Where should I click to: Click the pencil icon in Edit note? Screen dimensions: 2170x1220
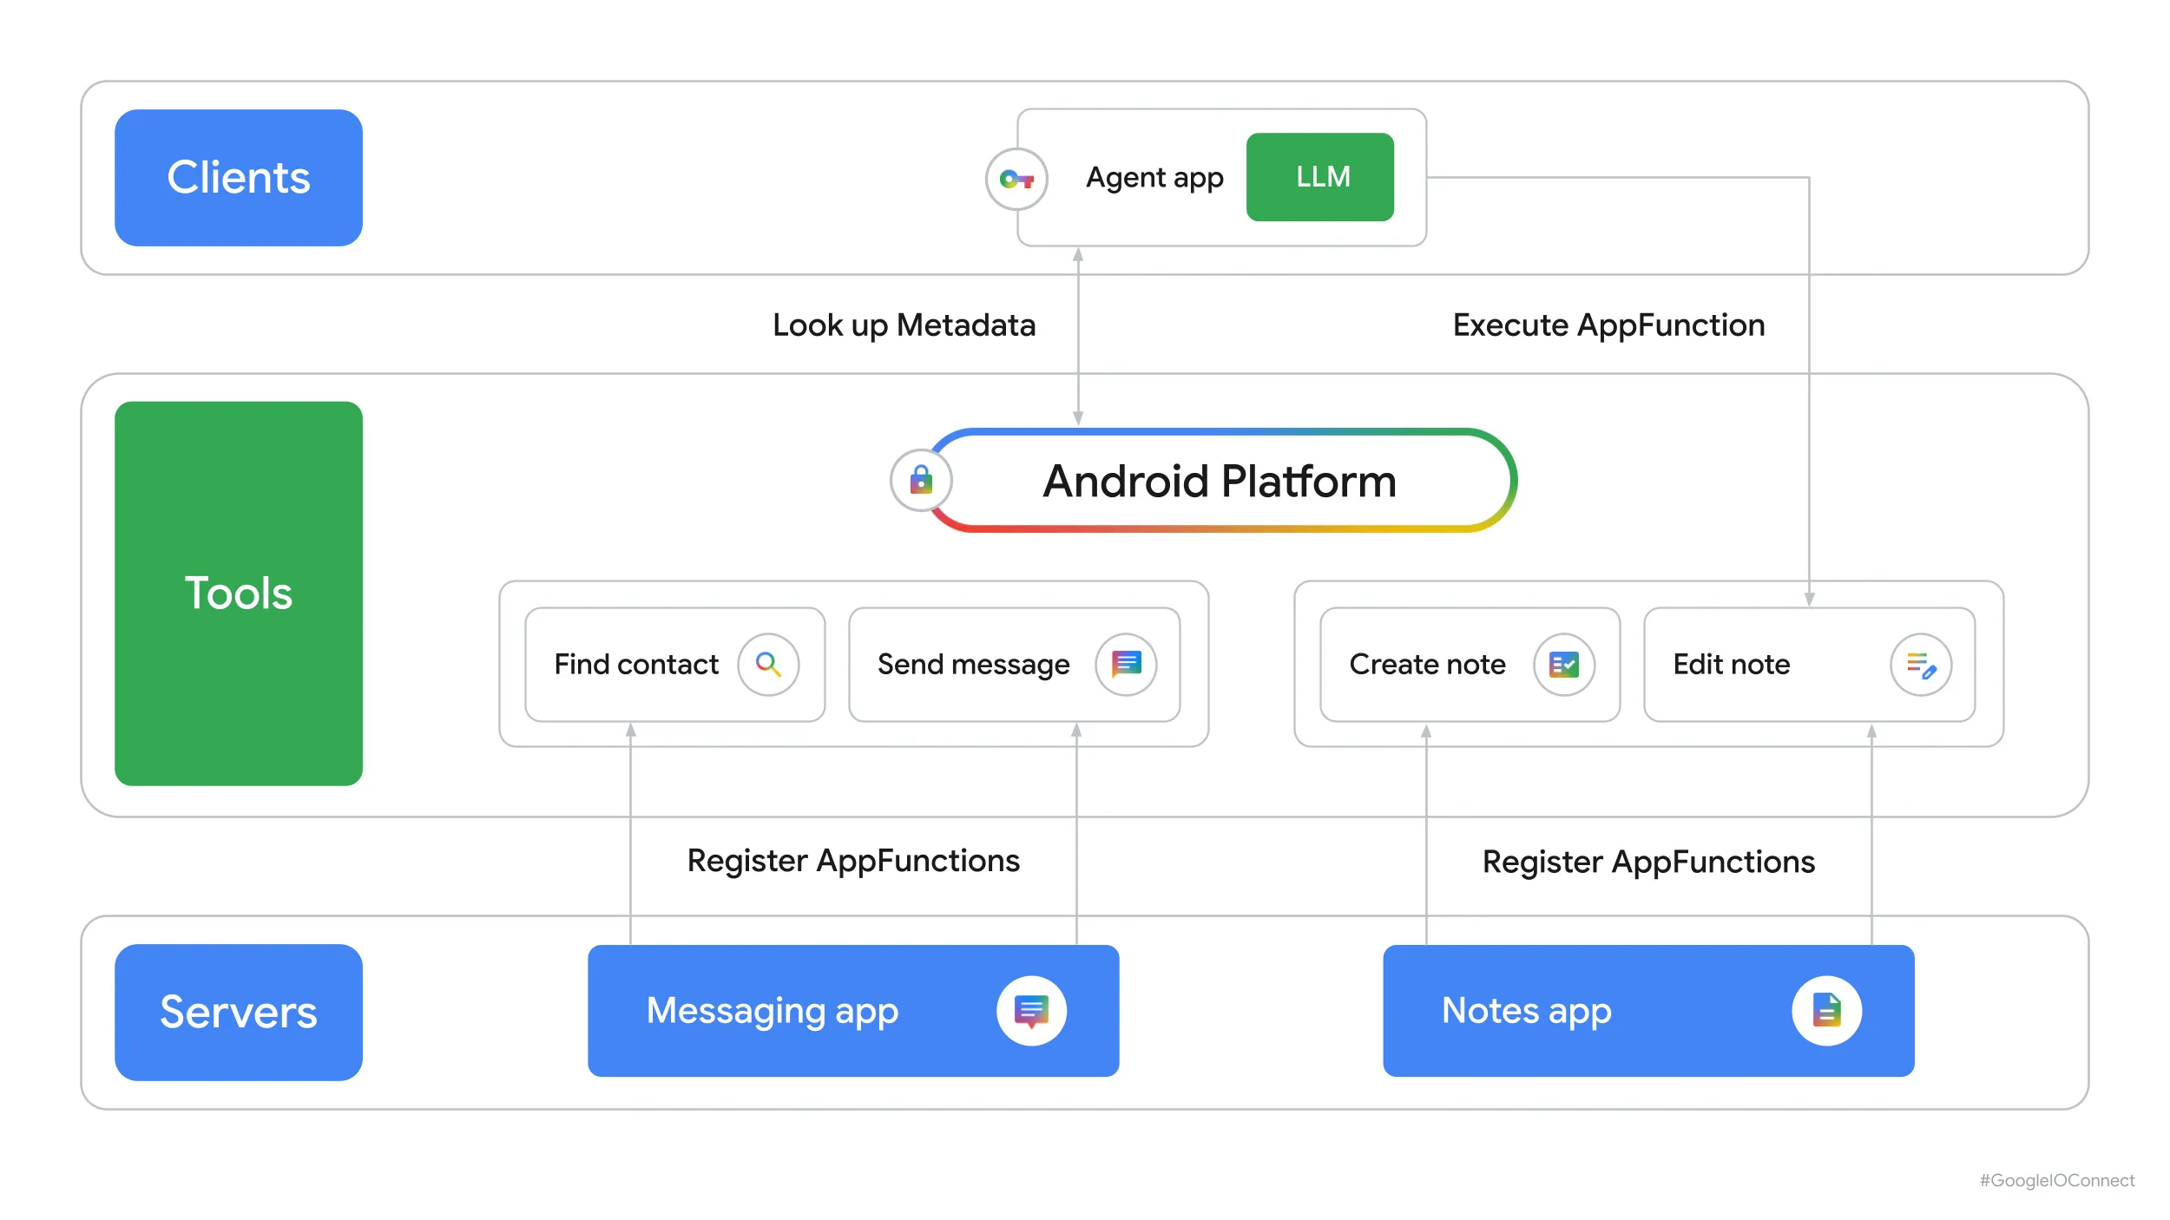1921,665
